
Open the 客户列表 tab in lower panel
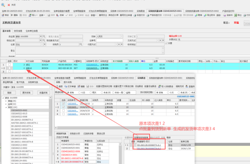[x=20, y=82]
